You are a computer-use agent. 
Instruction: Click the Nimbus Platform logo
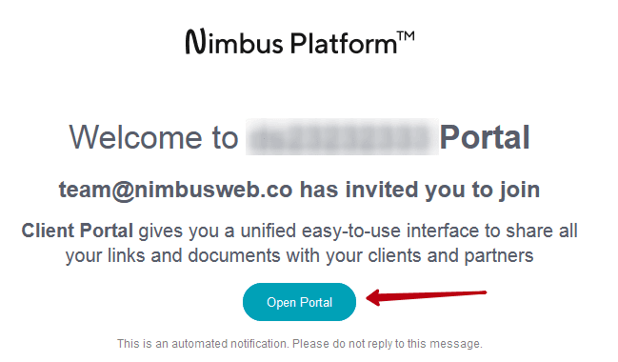coord(300,42)
